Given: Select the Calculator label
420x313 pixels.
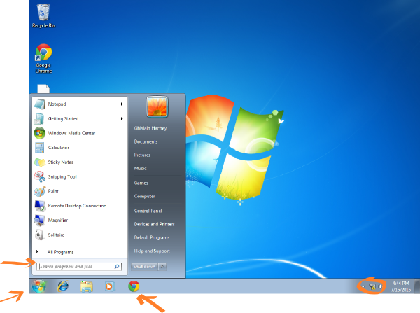Looking at the screenshot, I should (x=59, y=148).
